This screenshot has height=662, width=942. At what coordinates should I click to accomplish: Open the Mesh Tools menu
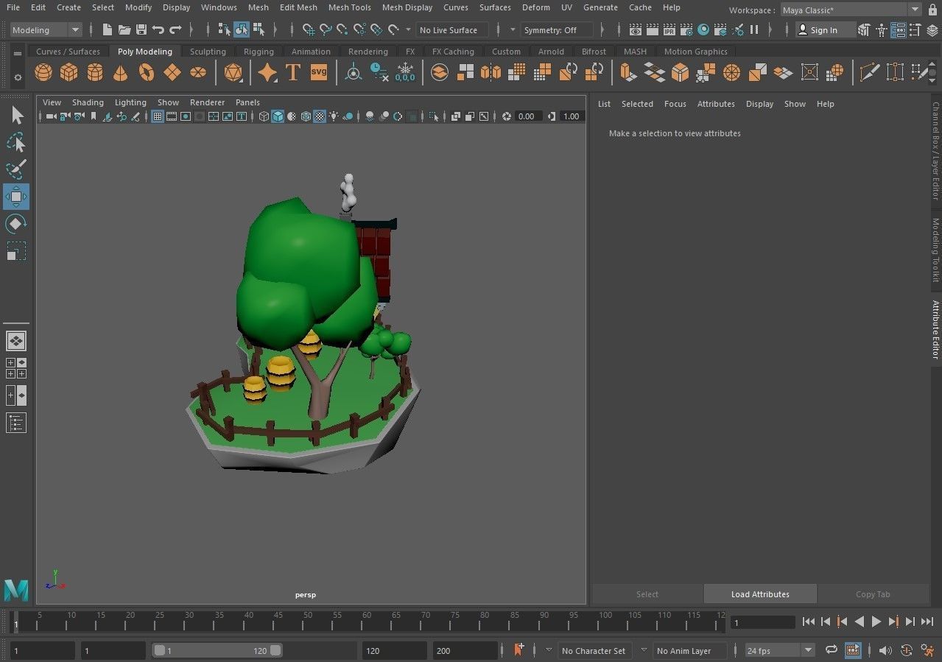coord(349,7)
